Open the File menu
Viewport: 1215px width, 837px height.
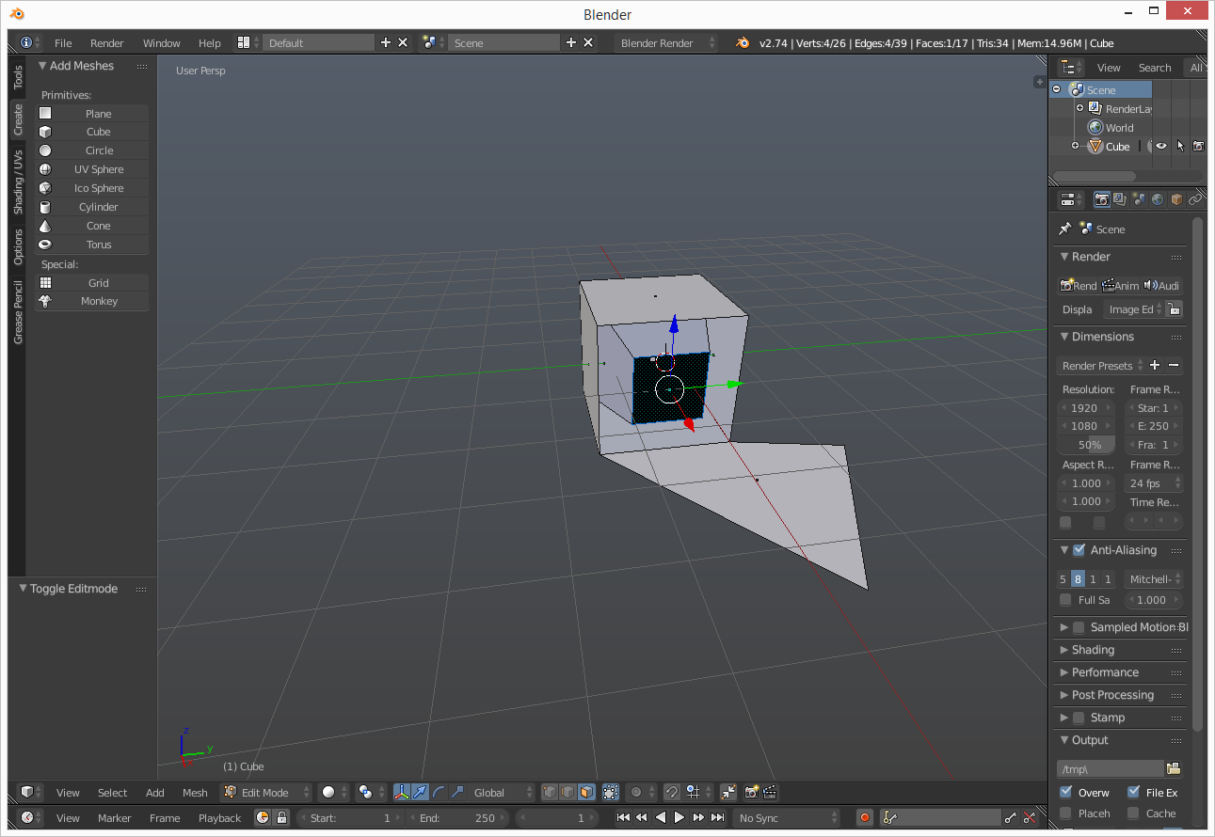63,42
